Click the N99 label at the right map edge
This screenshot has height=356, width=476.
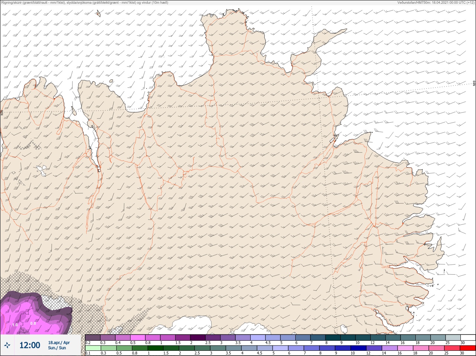(x=474, y=84)
